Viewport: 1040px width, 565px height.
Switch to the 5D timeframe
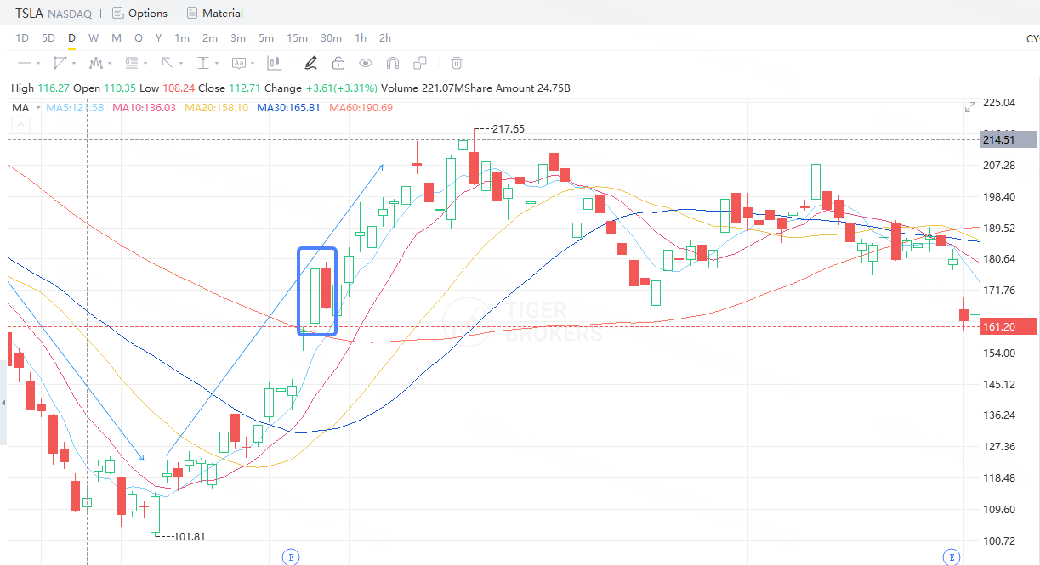48,38
